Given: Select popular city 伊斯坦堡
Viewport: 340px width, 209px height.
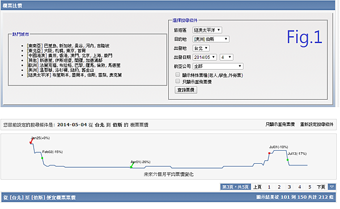Looking at the screenshot, I should [63, 60].
